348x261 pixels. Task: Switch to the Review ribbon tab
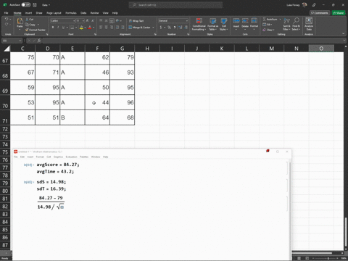94,13
